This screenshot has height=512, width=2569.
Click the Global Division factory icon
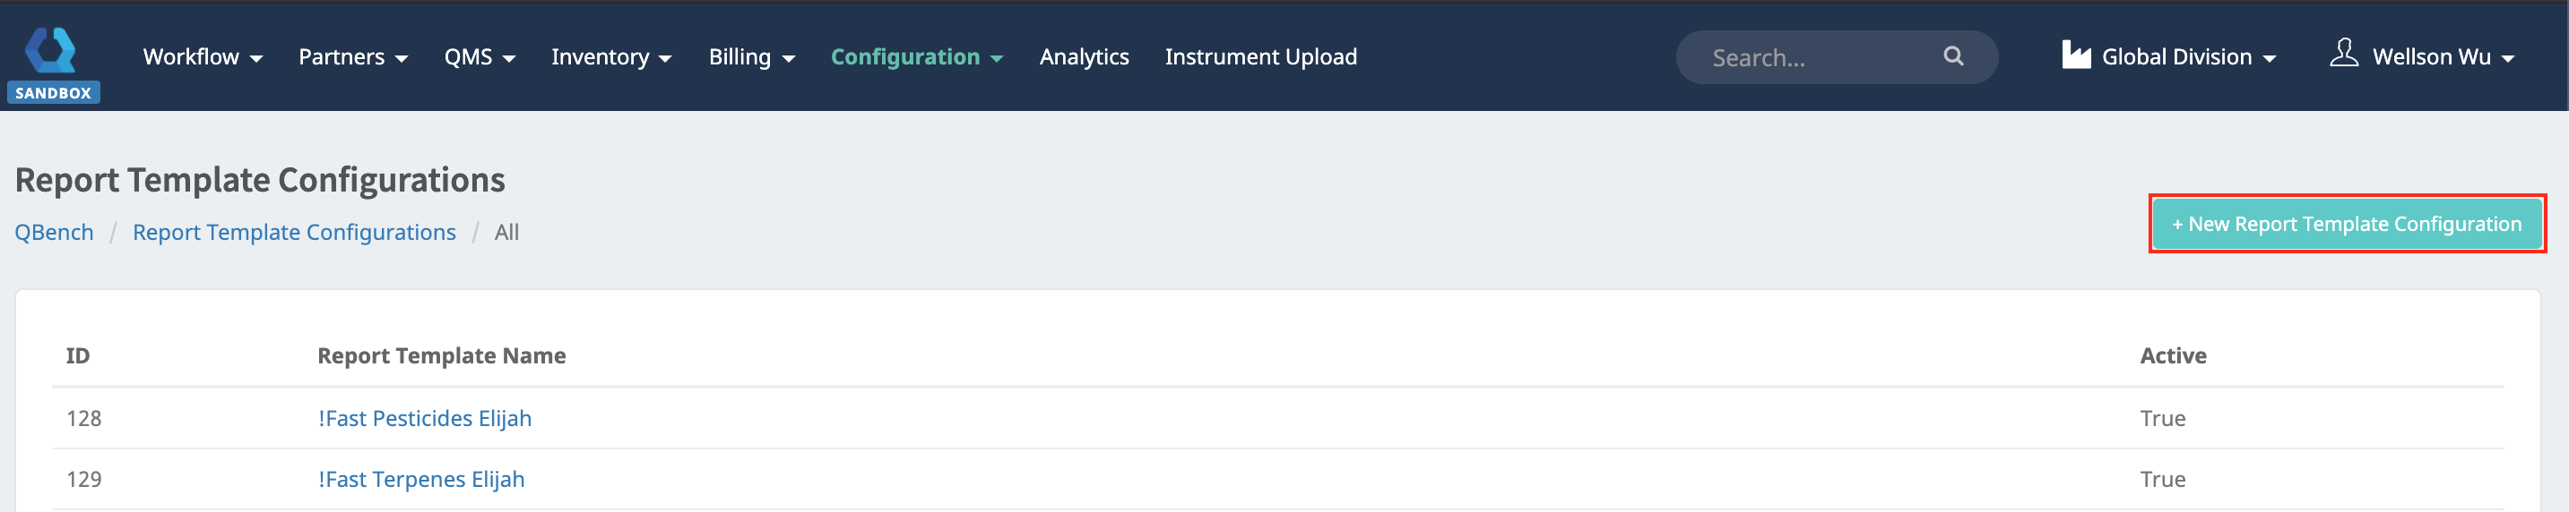(2075, 55)
